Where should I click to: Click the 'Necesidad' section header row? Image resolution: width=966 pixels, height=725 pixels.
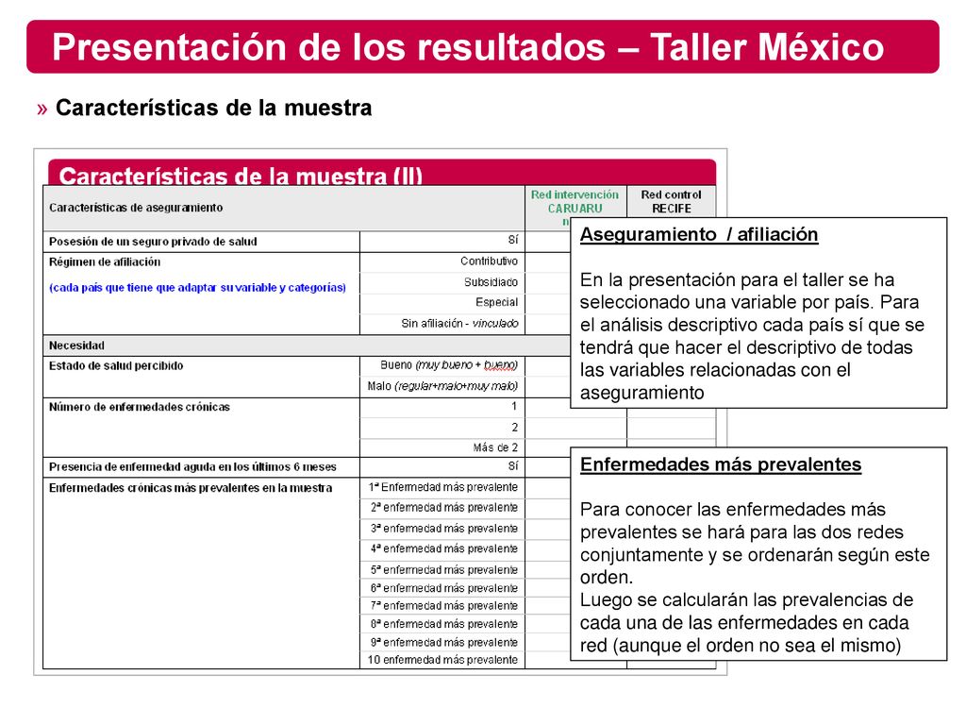point(307,346)
